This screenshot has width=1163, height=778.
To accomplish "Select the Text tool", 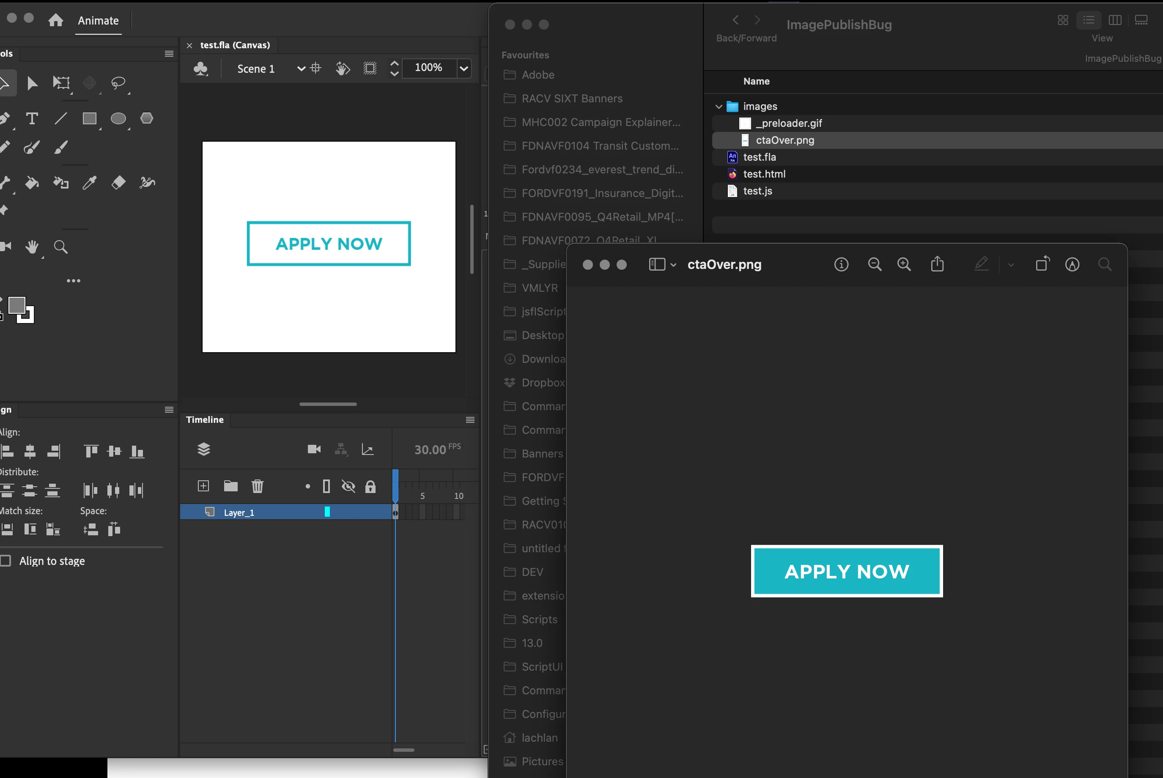I will 32,118.
